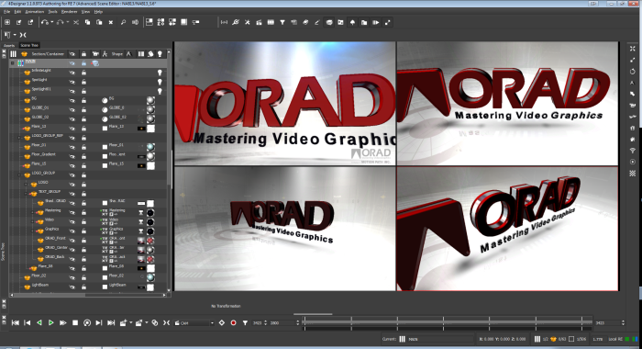Click the red record keyframe button
The image size is (642, 349).
click(x=233, y=322)
